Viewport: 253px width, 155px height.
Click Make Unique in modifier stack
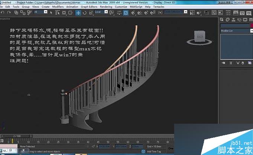pyautogui.click(x=238, y=63)
